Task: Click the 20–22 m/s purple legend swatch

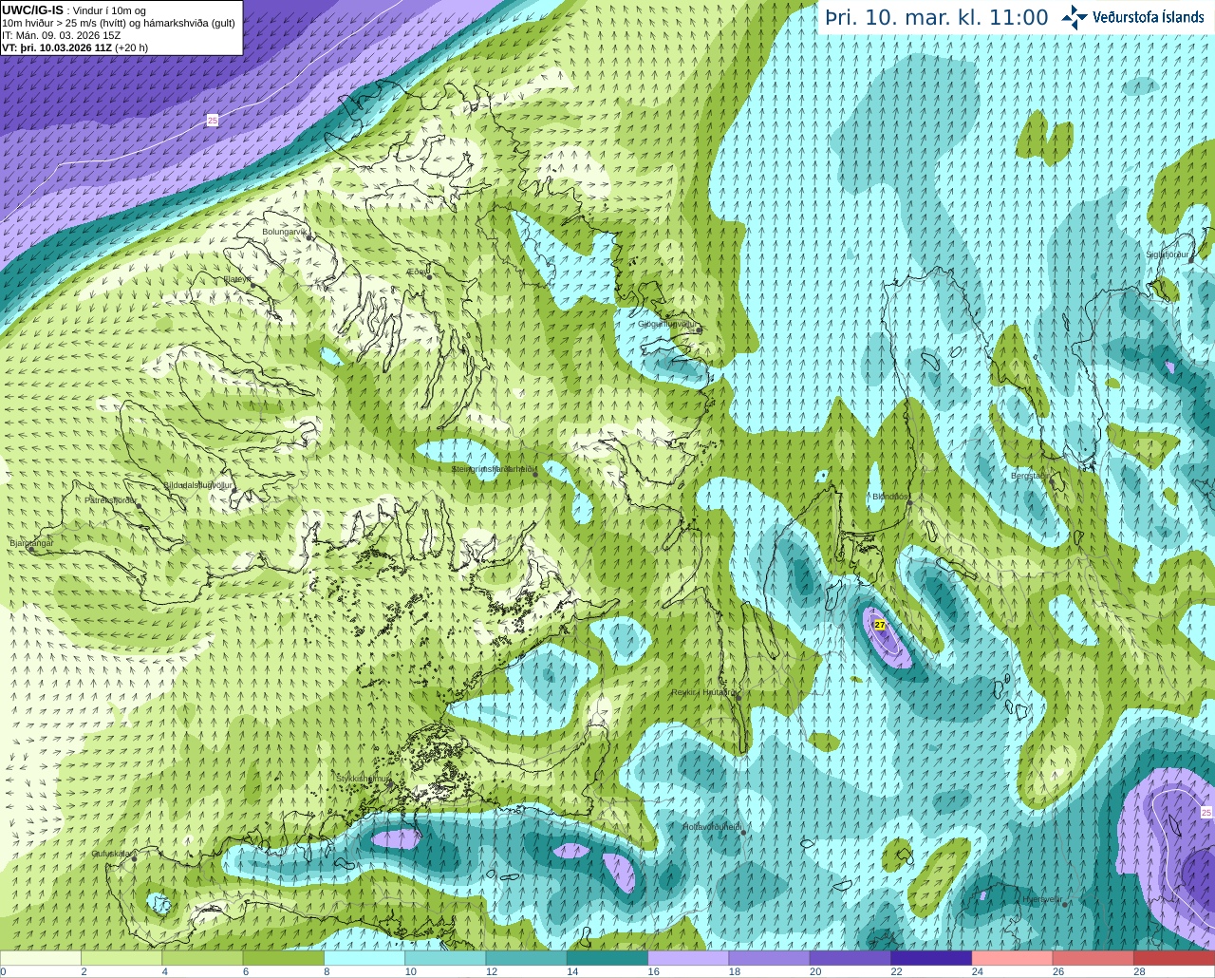Action: coord(850,958)
